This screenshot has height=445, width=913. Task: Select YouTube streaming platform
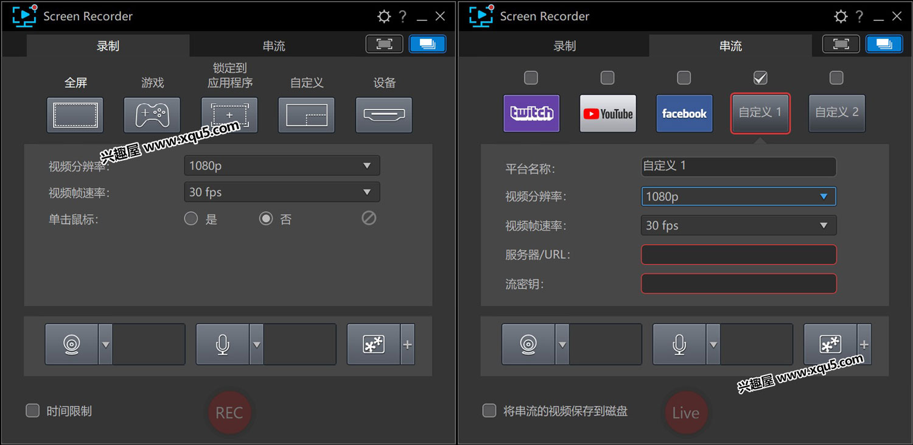tap(608, 113)
